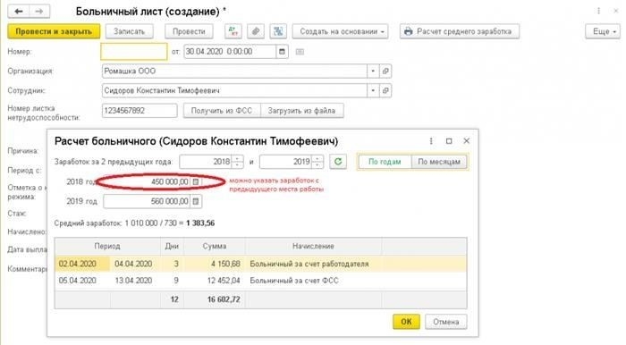
Task: Click the Записать button
Action: pos(129,31)
